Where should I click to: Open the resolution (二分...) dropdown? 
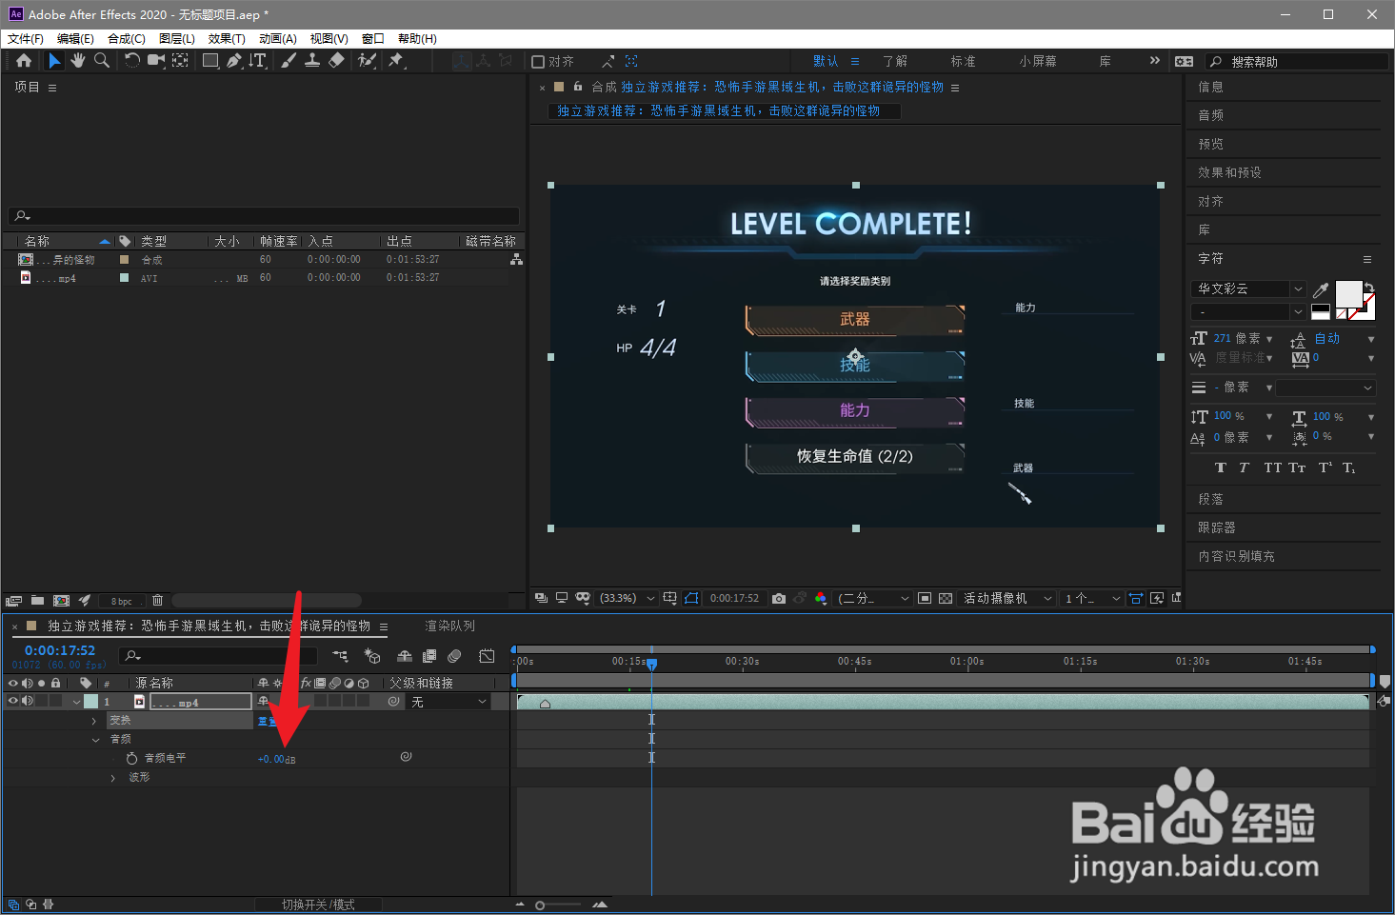pos(873,598)
